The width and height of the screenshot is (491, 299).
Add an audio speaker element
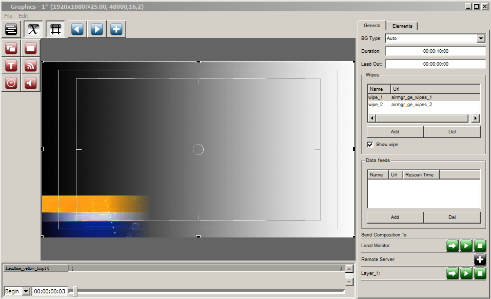click(30, 83)
